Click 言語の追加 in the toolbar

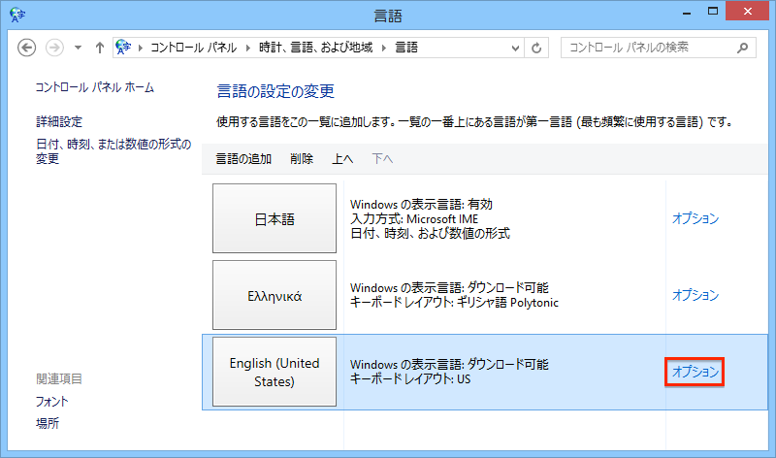[242, 159]
